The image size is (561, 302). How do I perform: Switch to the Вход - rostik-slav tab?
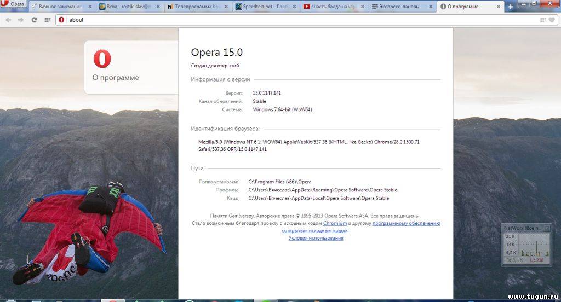pos(129,7)
